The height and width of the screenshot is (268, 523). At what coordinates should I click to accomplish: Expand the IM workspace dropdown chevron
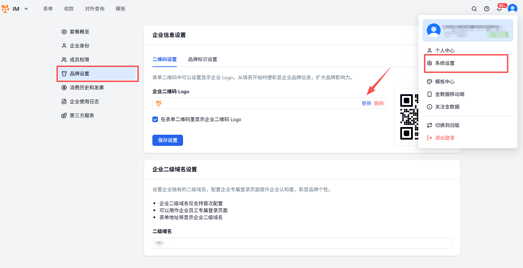(26, 9)
